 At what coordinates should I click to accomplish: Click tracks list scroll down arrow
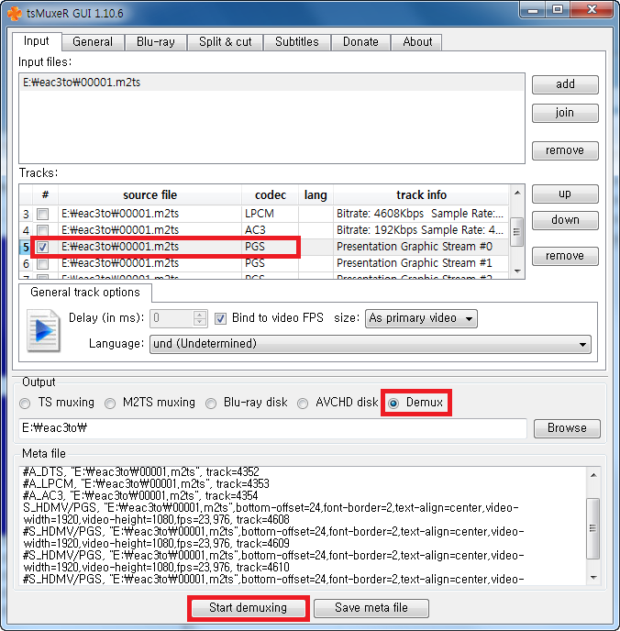point(517,271)
